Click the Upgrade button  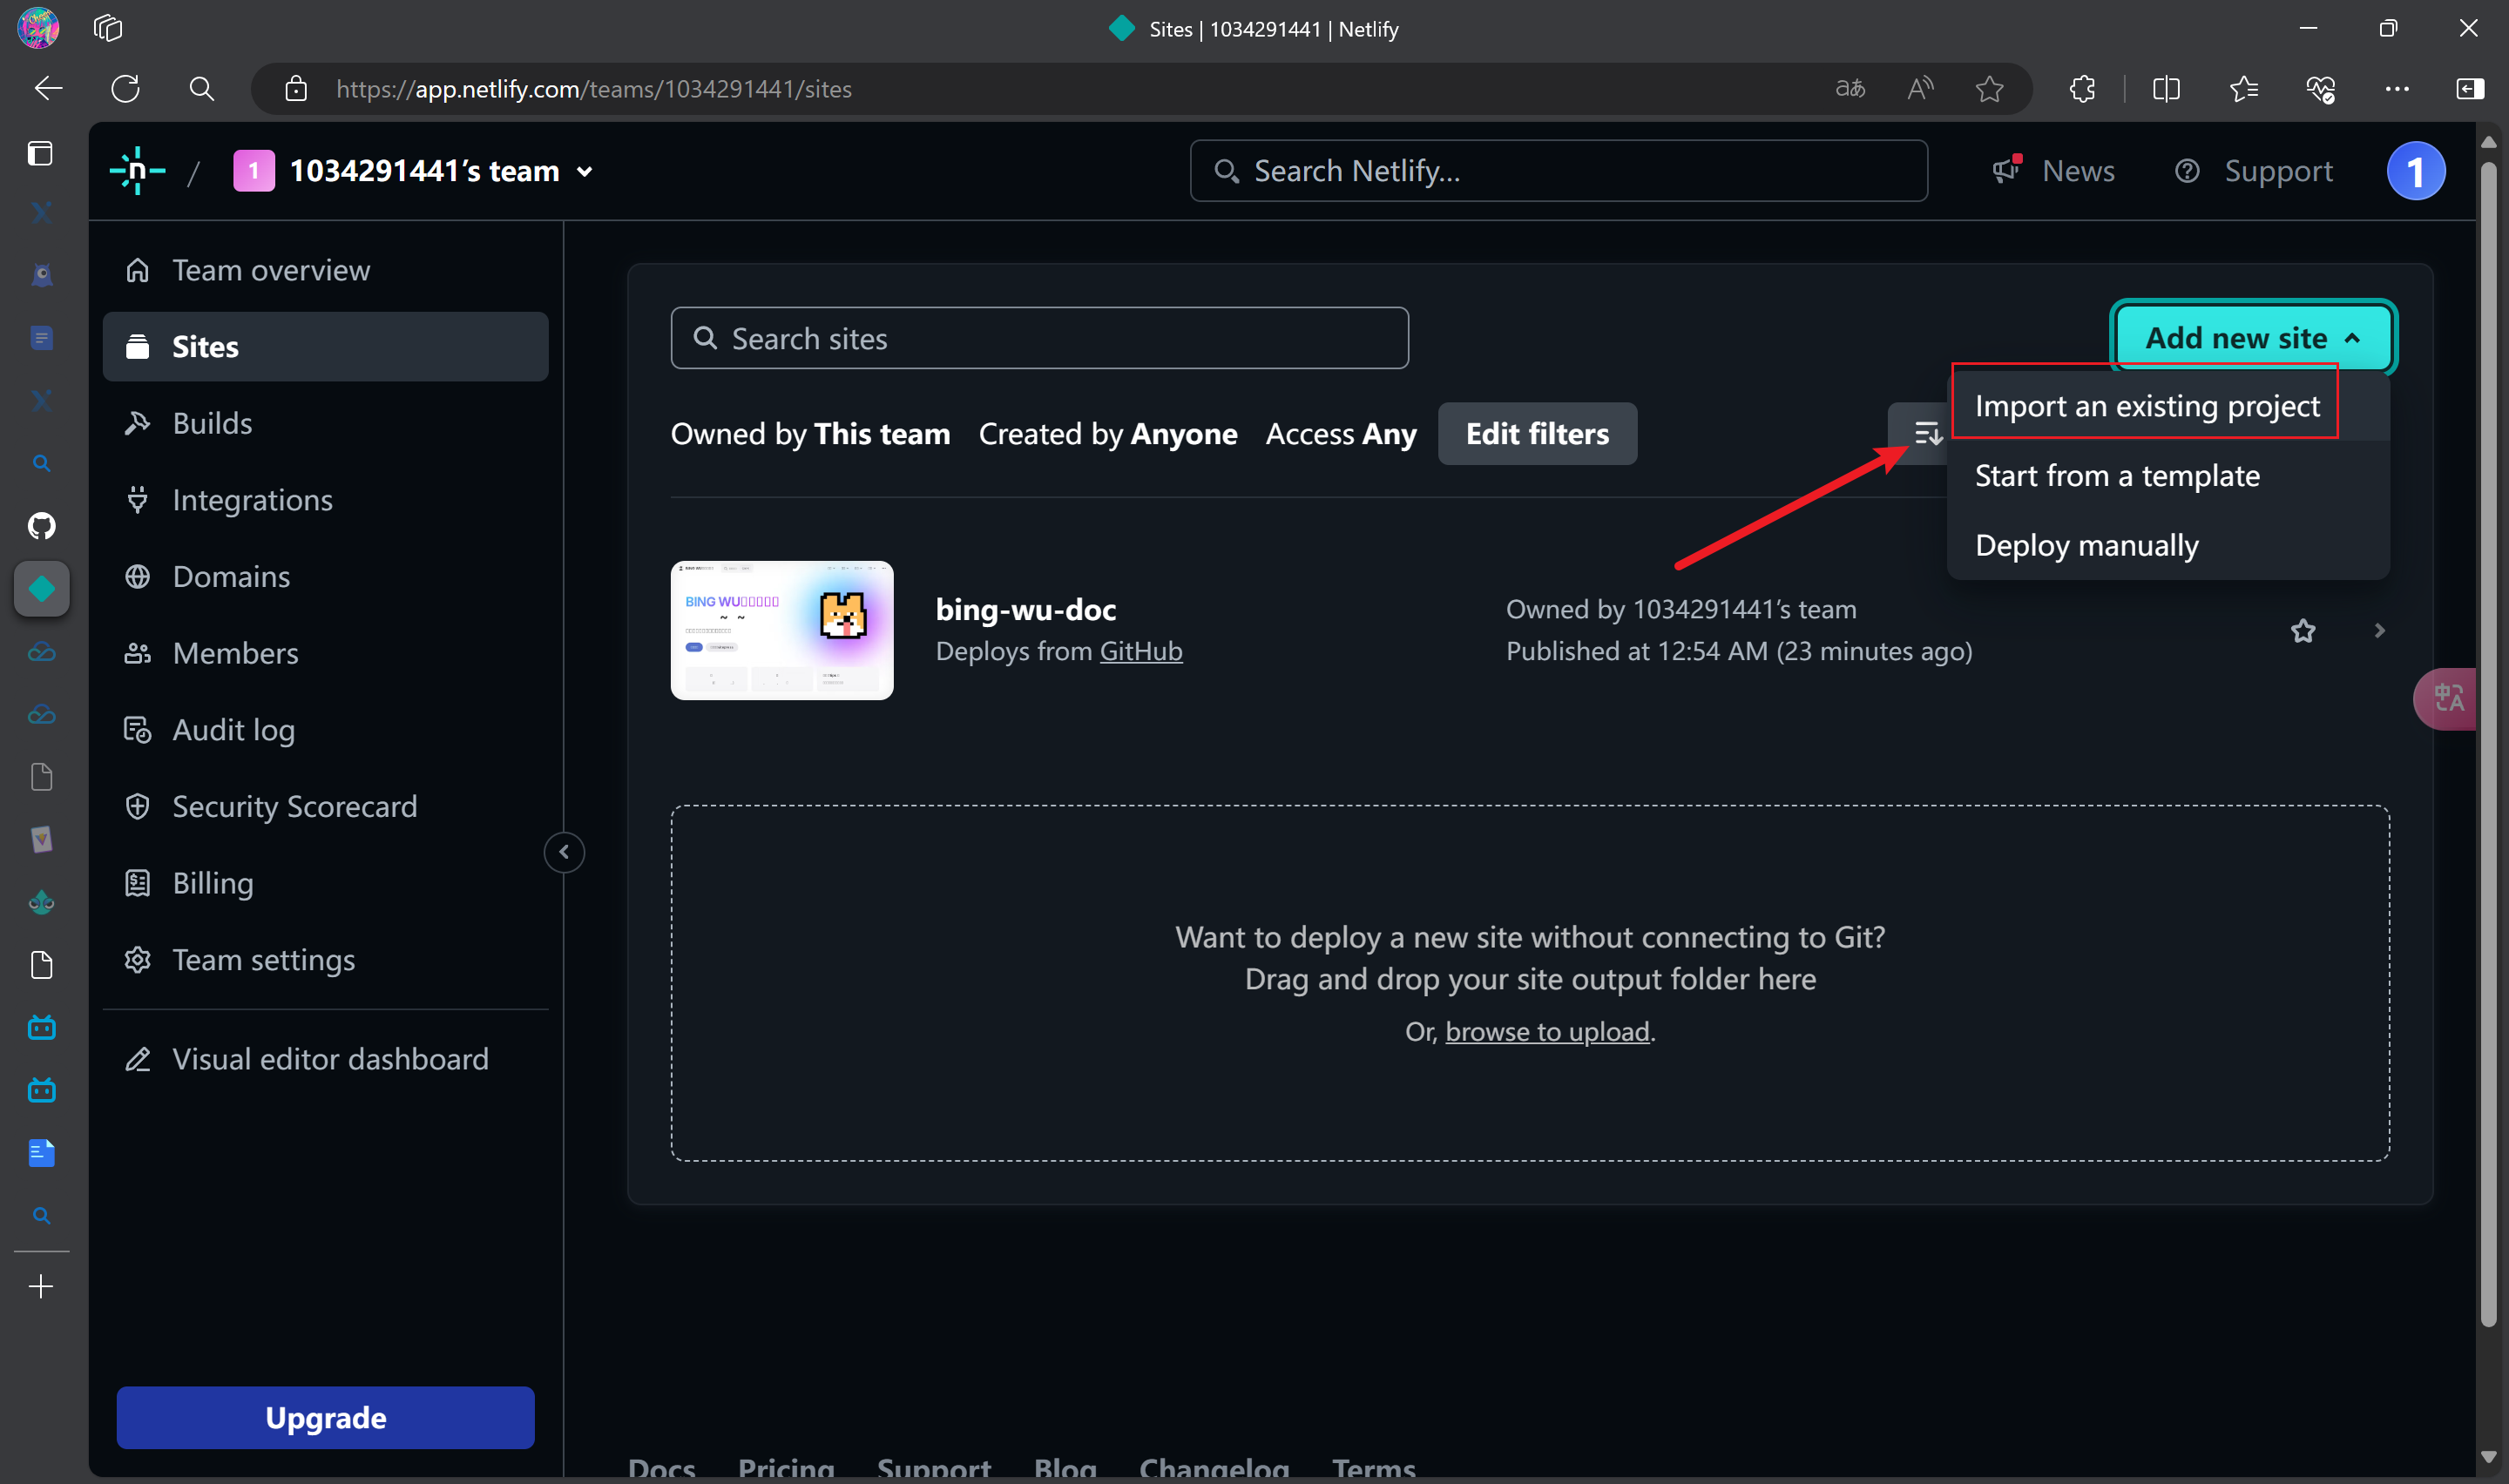pyautogui.click(x=325, y=1417)
